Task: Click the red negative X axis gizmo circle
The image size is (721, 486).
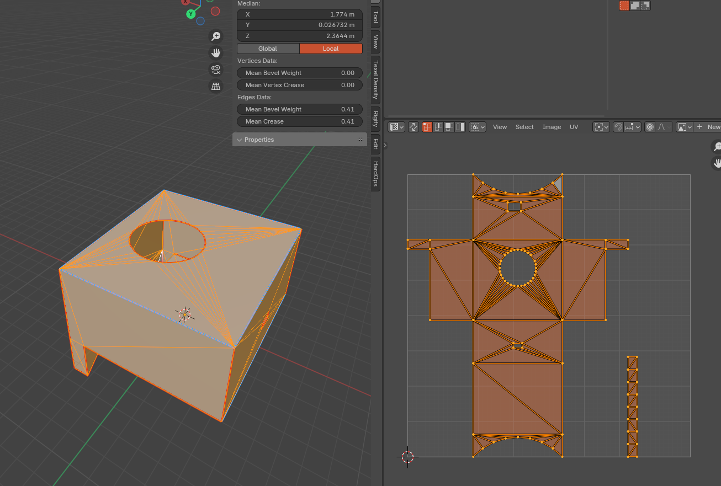Action: tap(215, 11)
